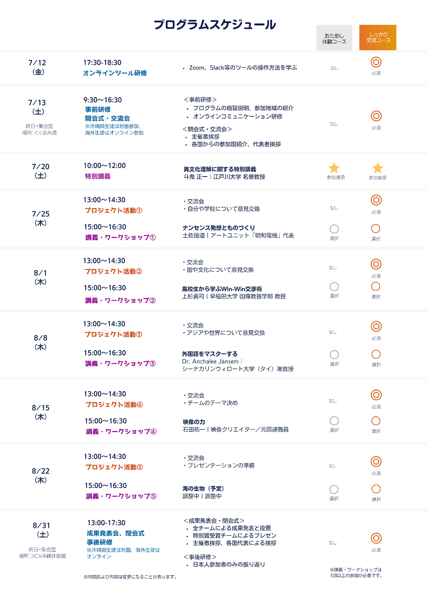Click the プロジェクト活動② title

[x=113, y=271]
